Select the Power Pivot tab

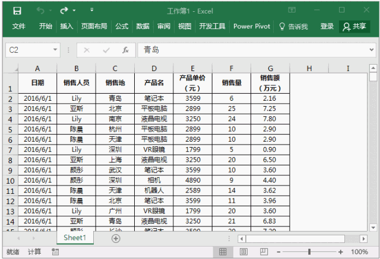(x=252, y=26)
